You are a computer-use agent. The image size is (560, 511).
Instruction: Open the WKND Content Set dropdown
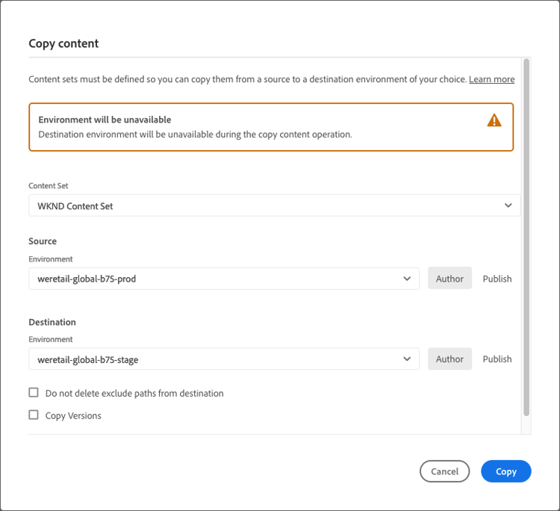269,205
